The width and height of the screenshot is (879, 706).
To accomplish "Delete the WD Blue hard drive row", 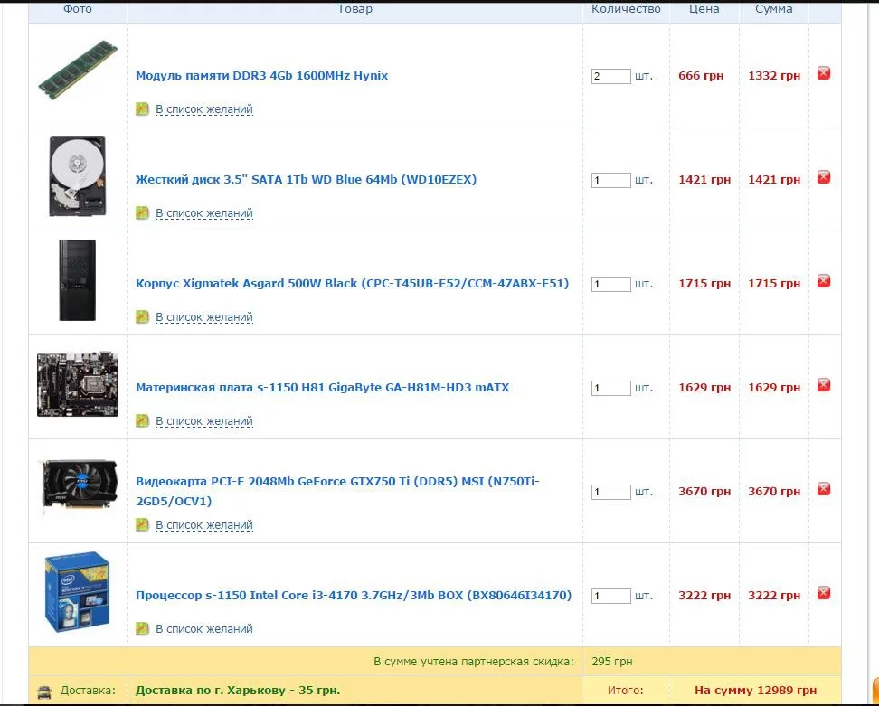I will tap(824, 177).
